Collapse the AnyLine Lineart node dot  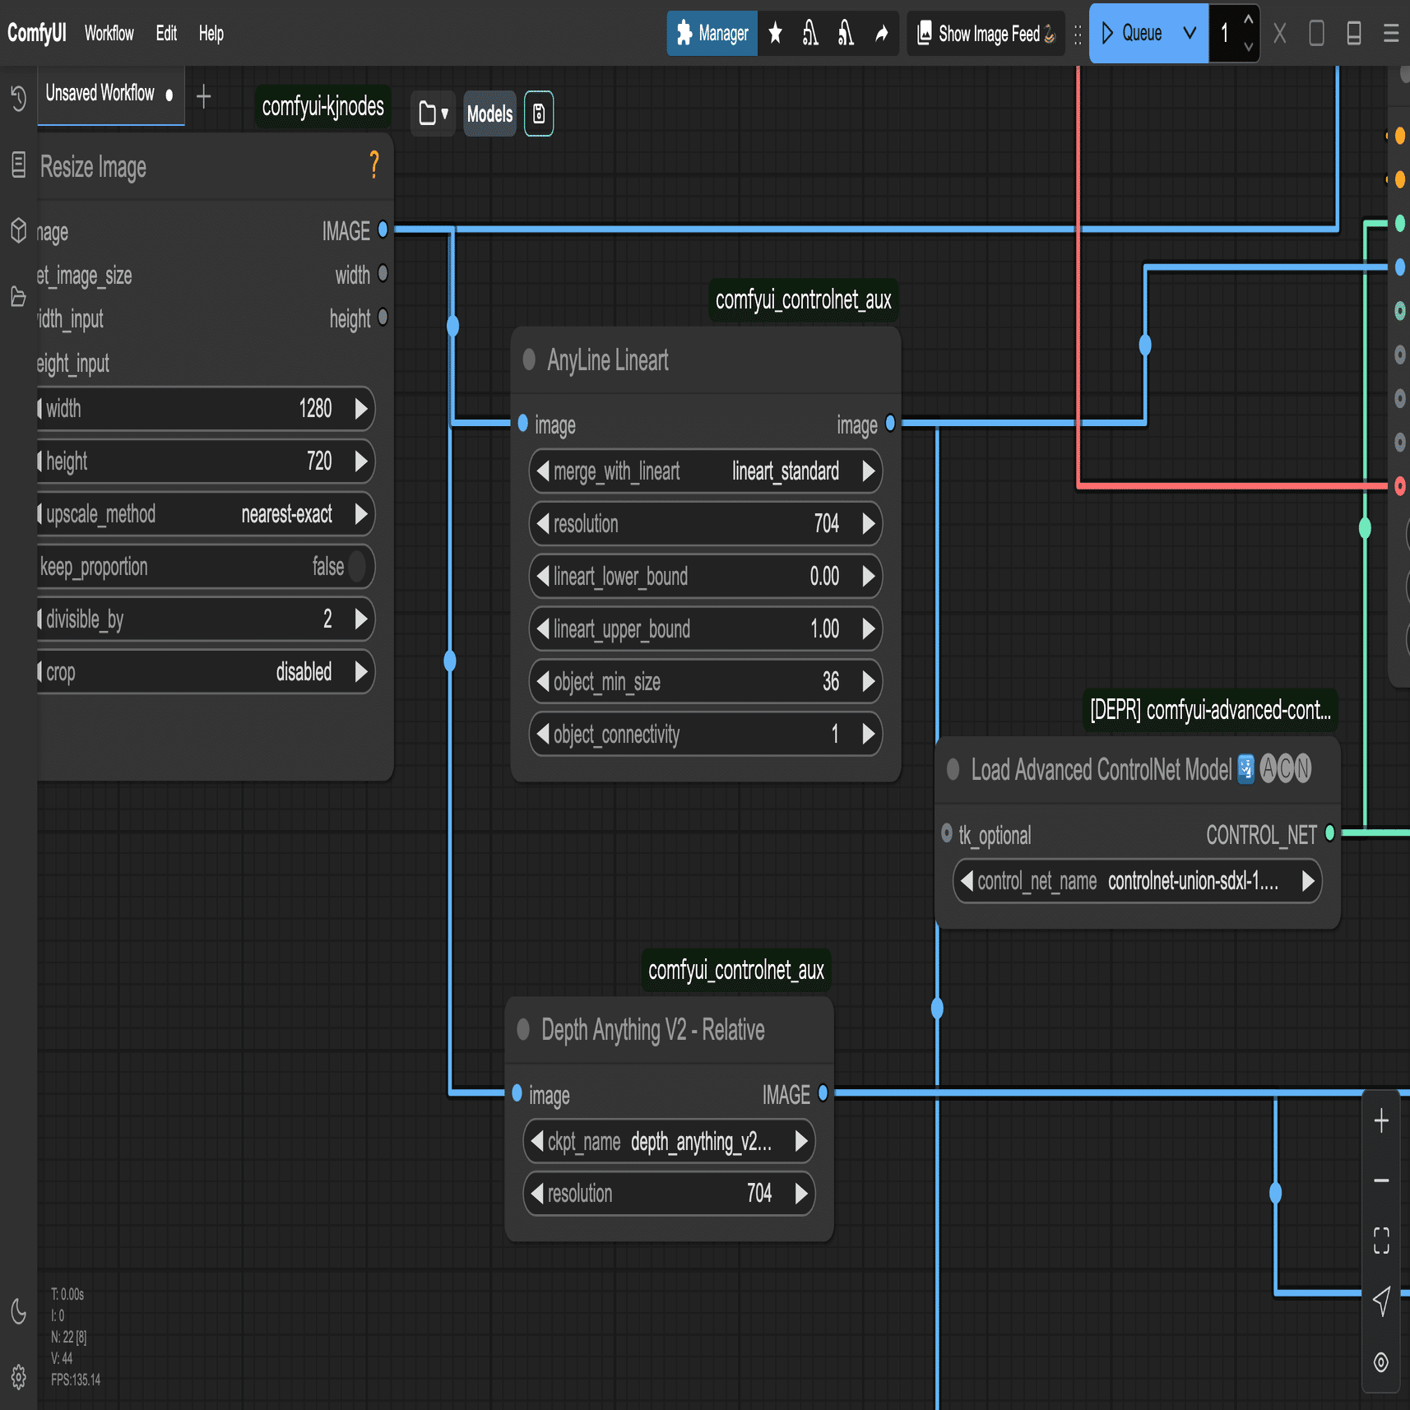[529, 359]
